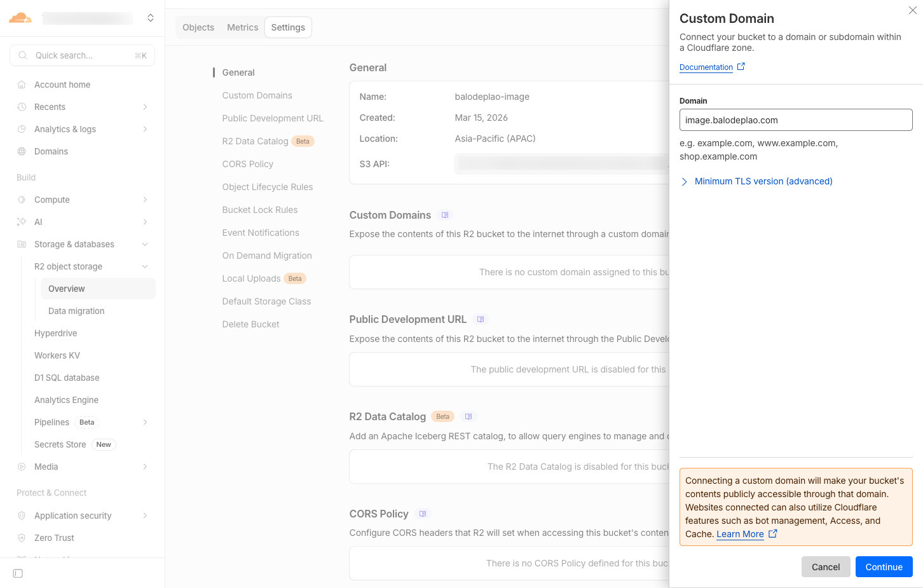This screenshot has height=588, width=923.
Task: Open documentation icon beside Custom Domains heading
Action: tap(445, 215)
